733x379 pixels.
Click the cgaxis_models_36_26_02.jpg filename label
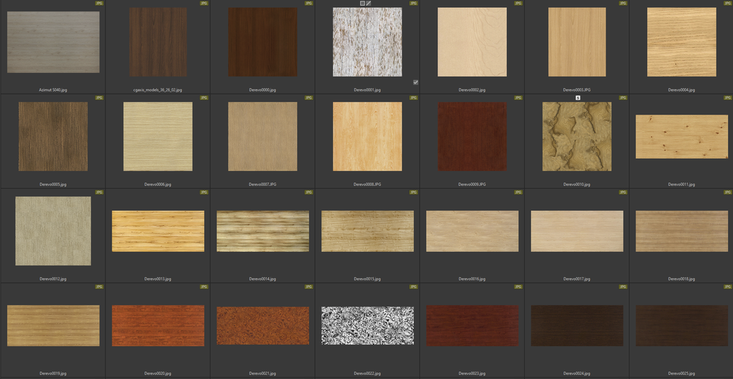(x=157, y=90)
